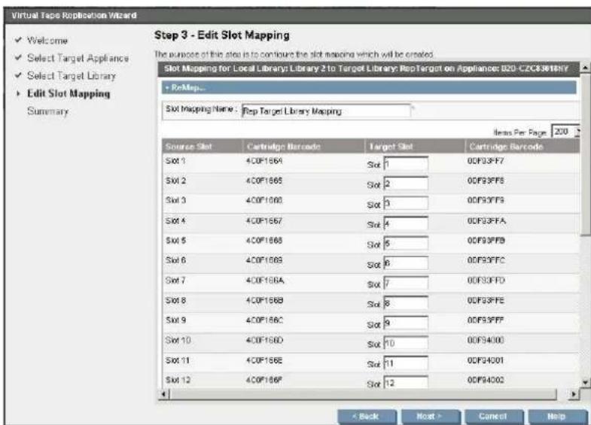Screen dimensions: 591x425
Task: Click the vertical scrollbar thumb
Action: 585,154
